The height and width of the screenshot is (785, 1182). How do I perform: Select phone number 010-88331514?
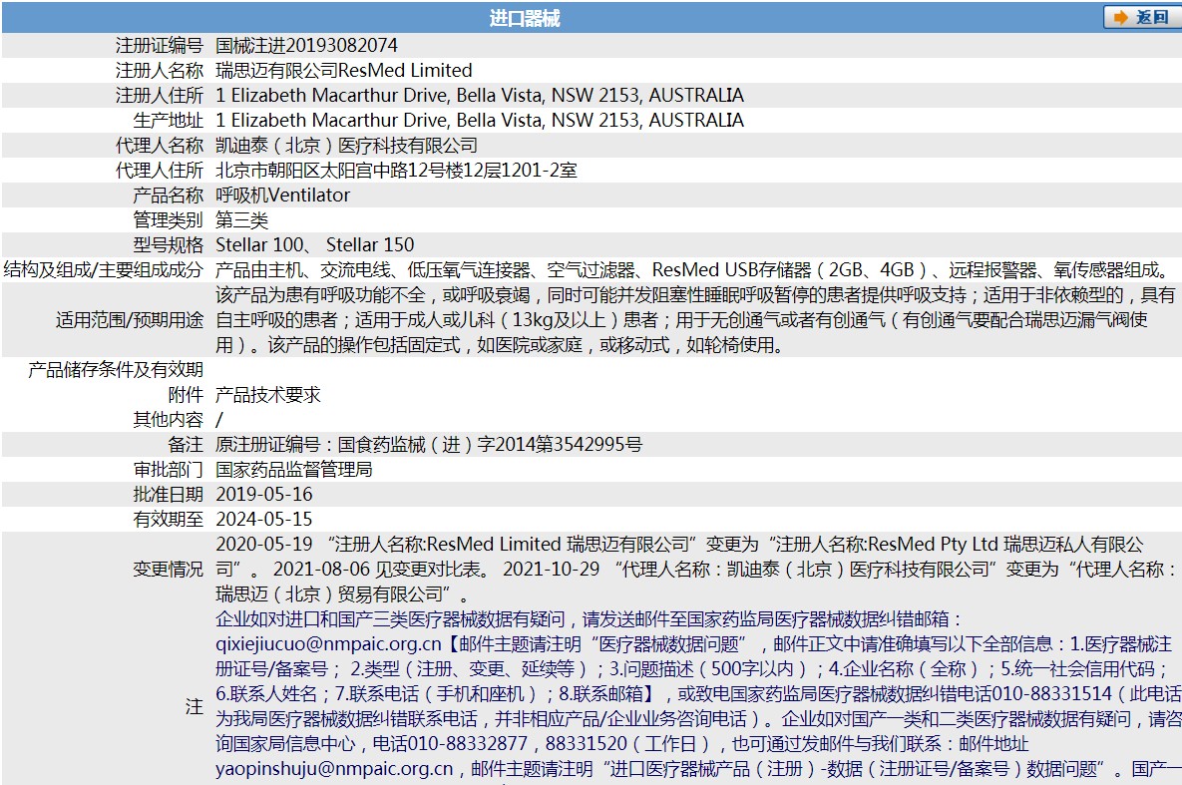(1051, 694)
